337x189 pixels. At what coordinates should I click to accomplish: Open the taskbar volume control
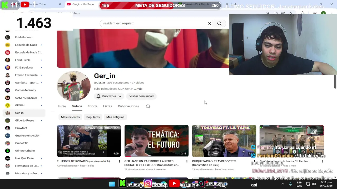[314, 184]
